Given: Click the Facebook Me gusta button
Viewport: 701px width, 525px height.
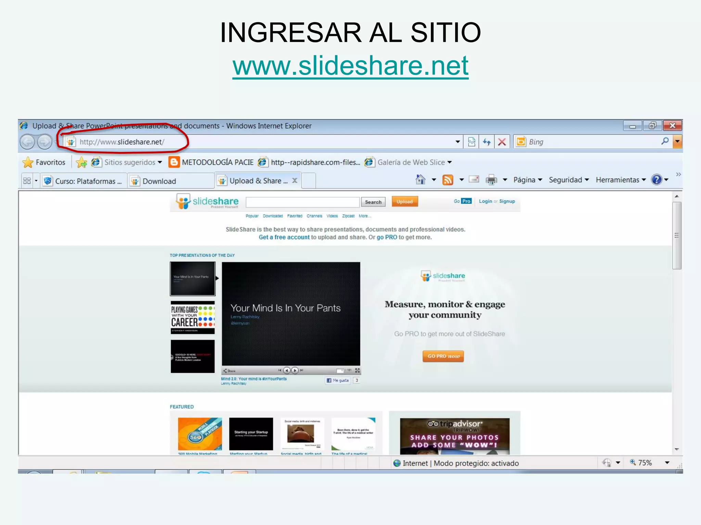Looking at the screenshot, I should click(x=338, y=380).
